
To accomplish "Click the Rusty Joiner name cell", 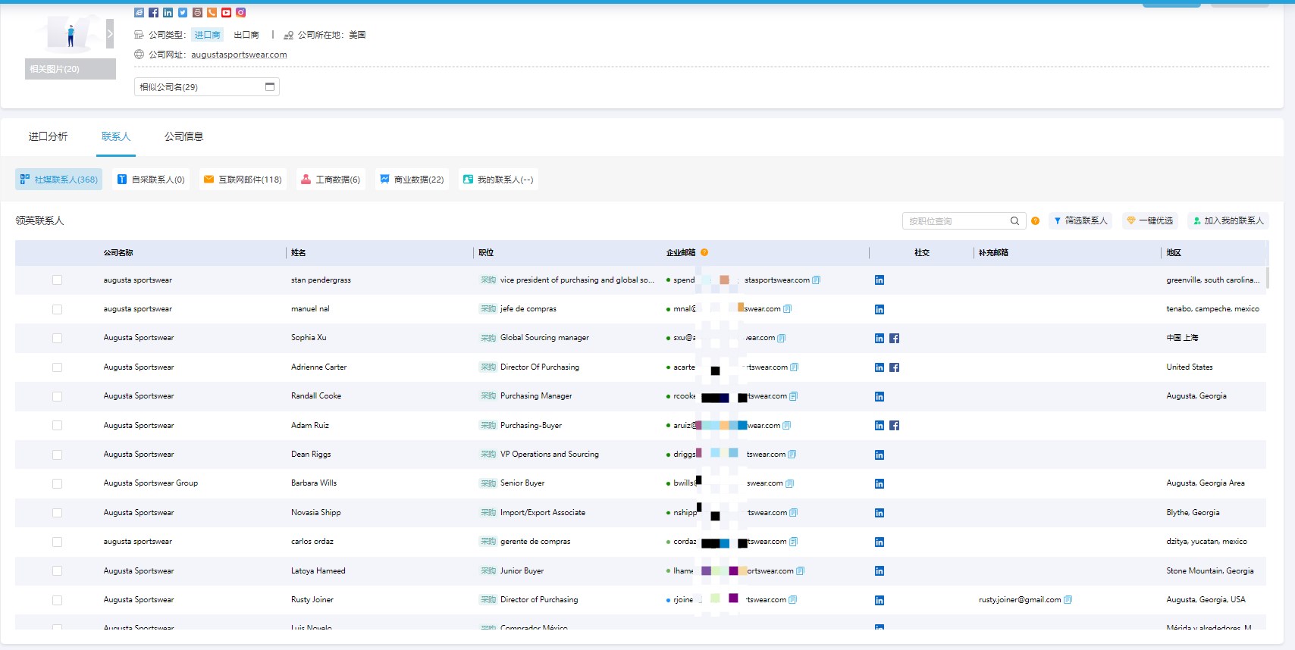I will click(x=312, y=600).
